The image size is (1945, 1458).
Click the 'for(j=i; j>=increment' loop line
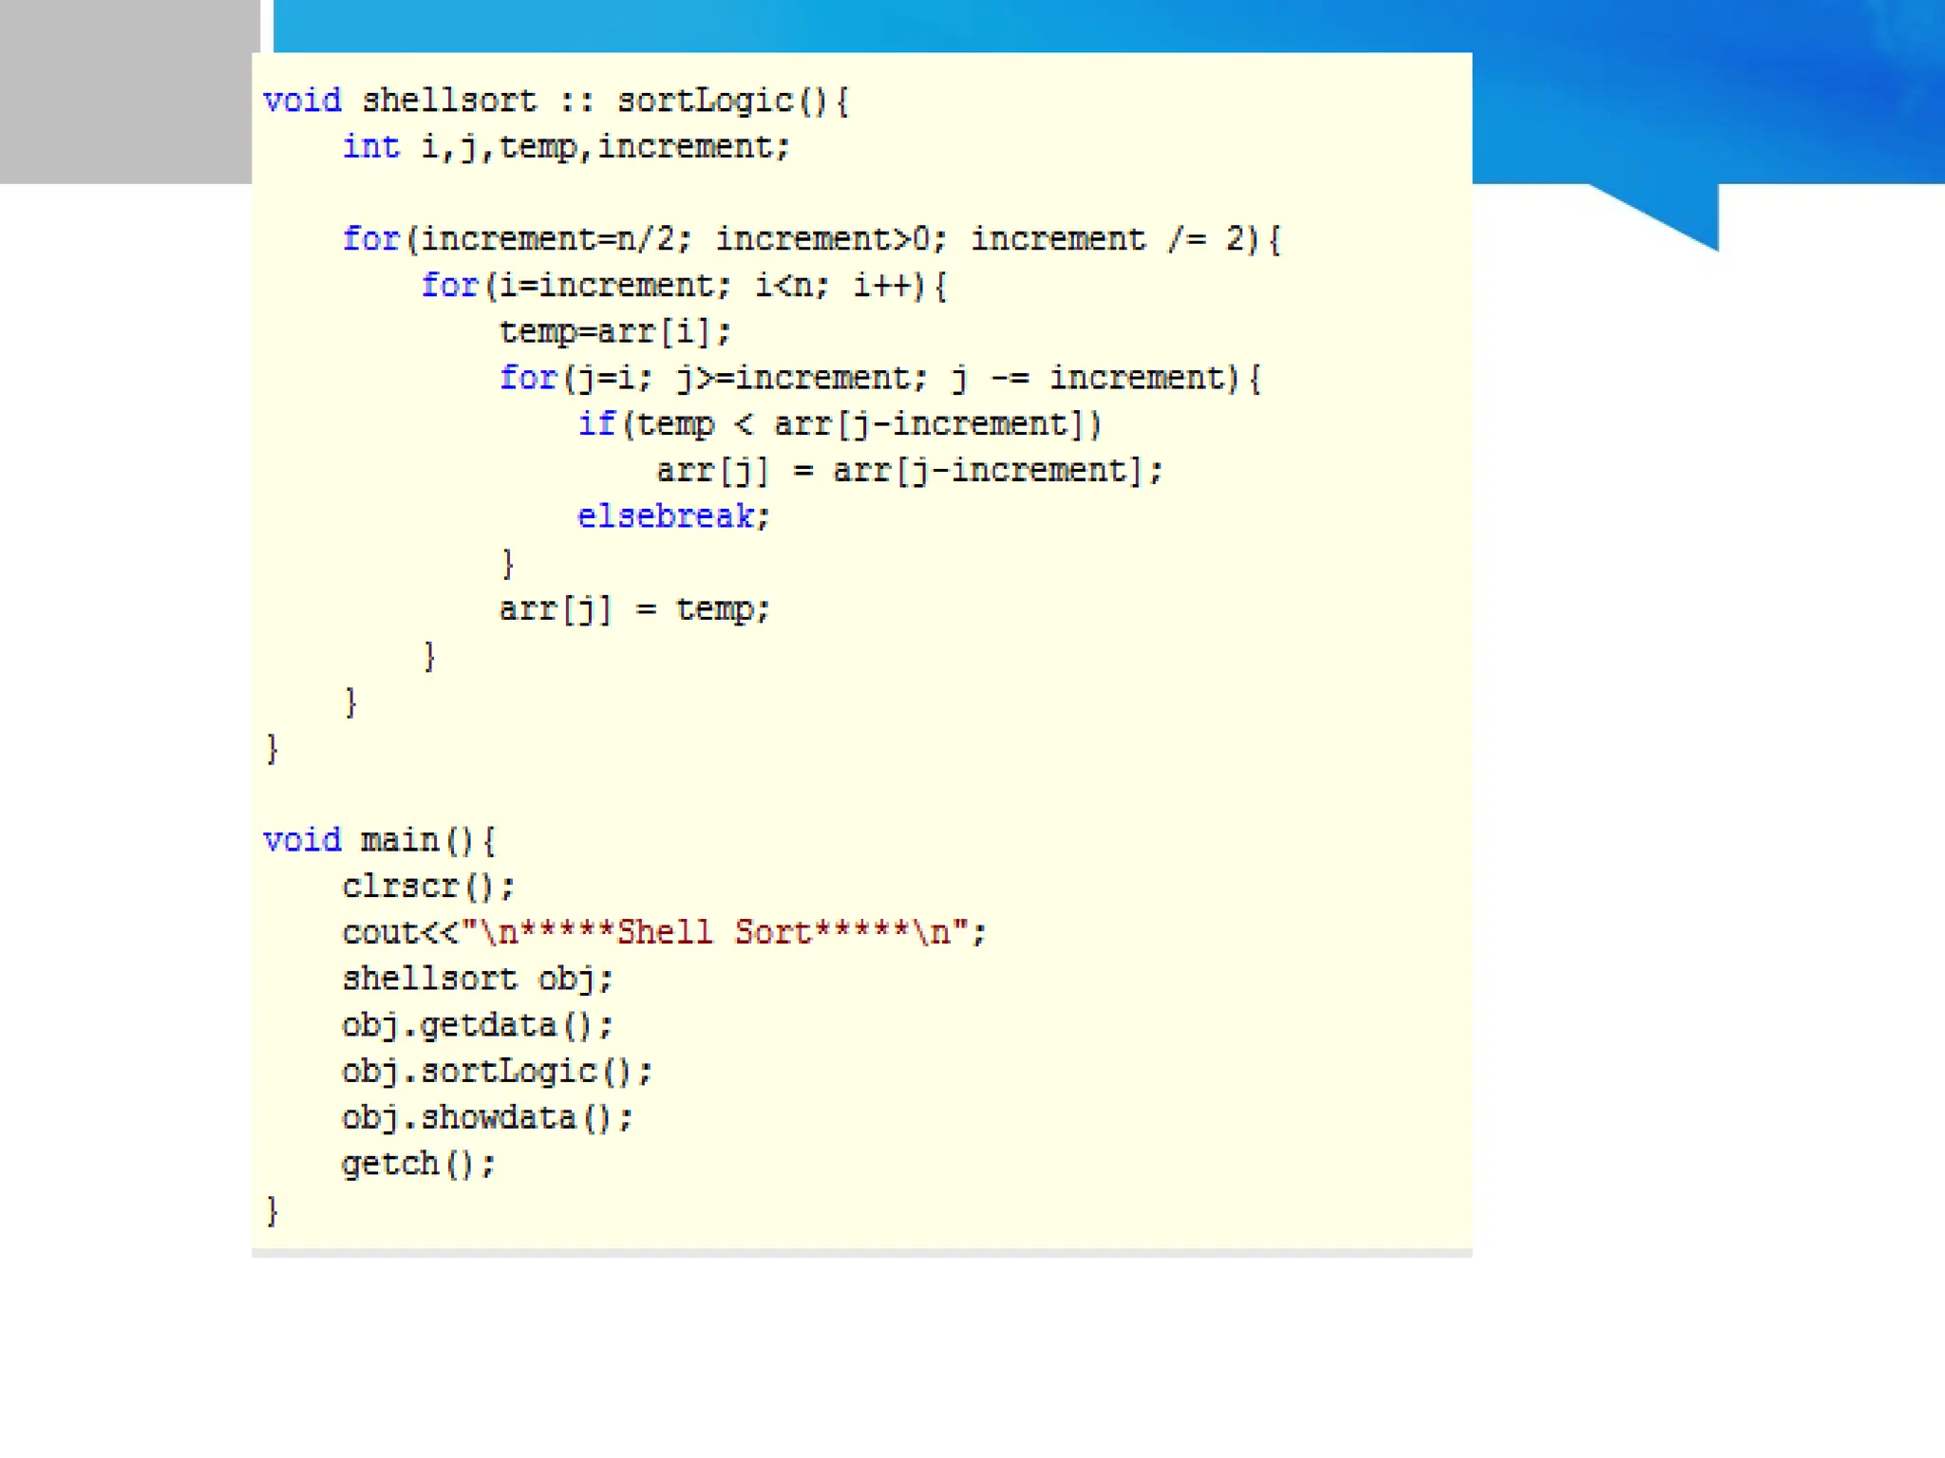[879, 379]
